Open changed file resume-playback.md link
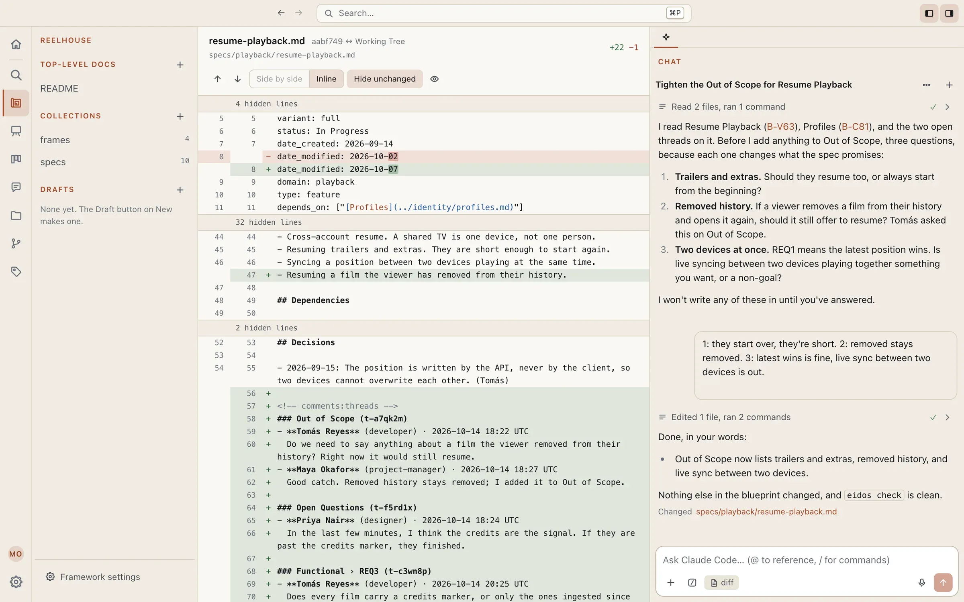The image size is (964, 602). point(766,512)
